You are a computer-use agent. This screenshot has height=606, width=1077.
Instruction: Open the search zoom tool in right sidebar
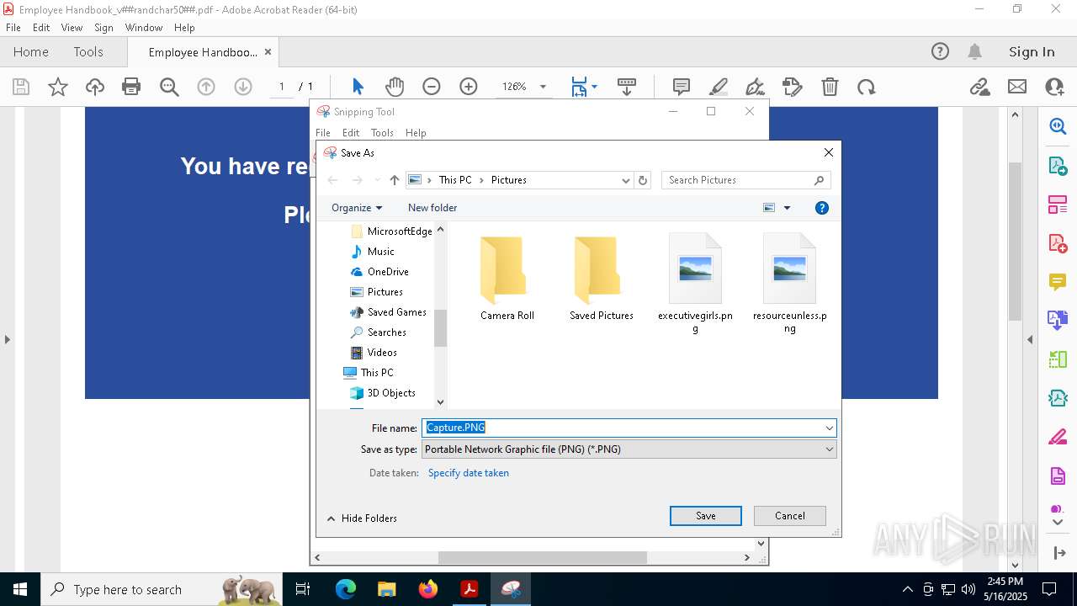click(x=1058, y=126)
